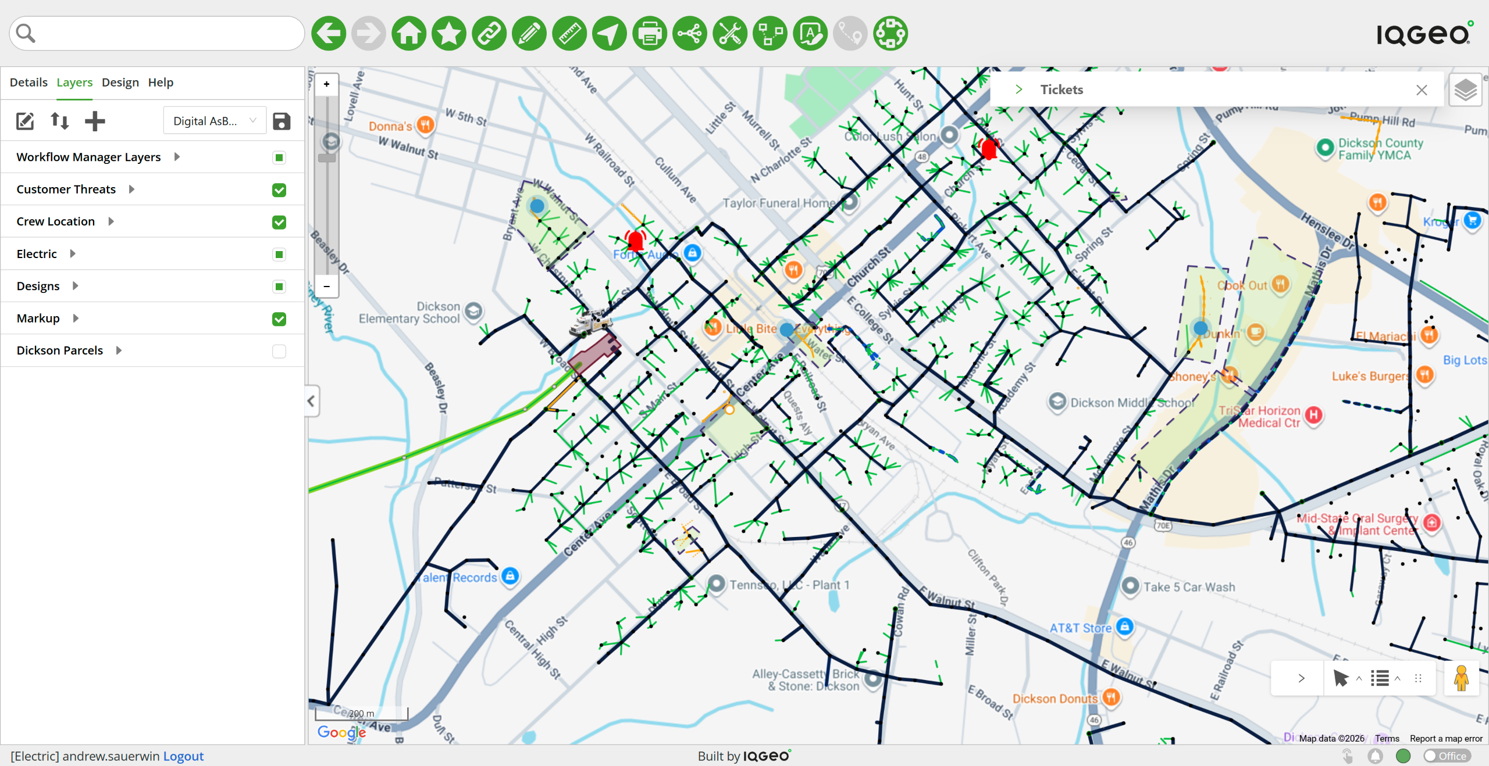Click the green back arrow icon
This screenshot has width=1489, height=766.
pos(329,34)
